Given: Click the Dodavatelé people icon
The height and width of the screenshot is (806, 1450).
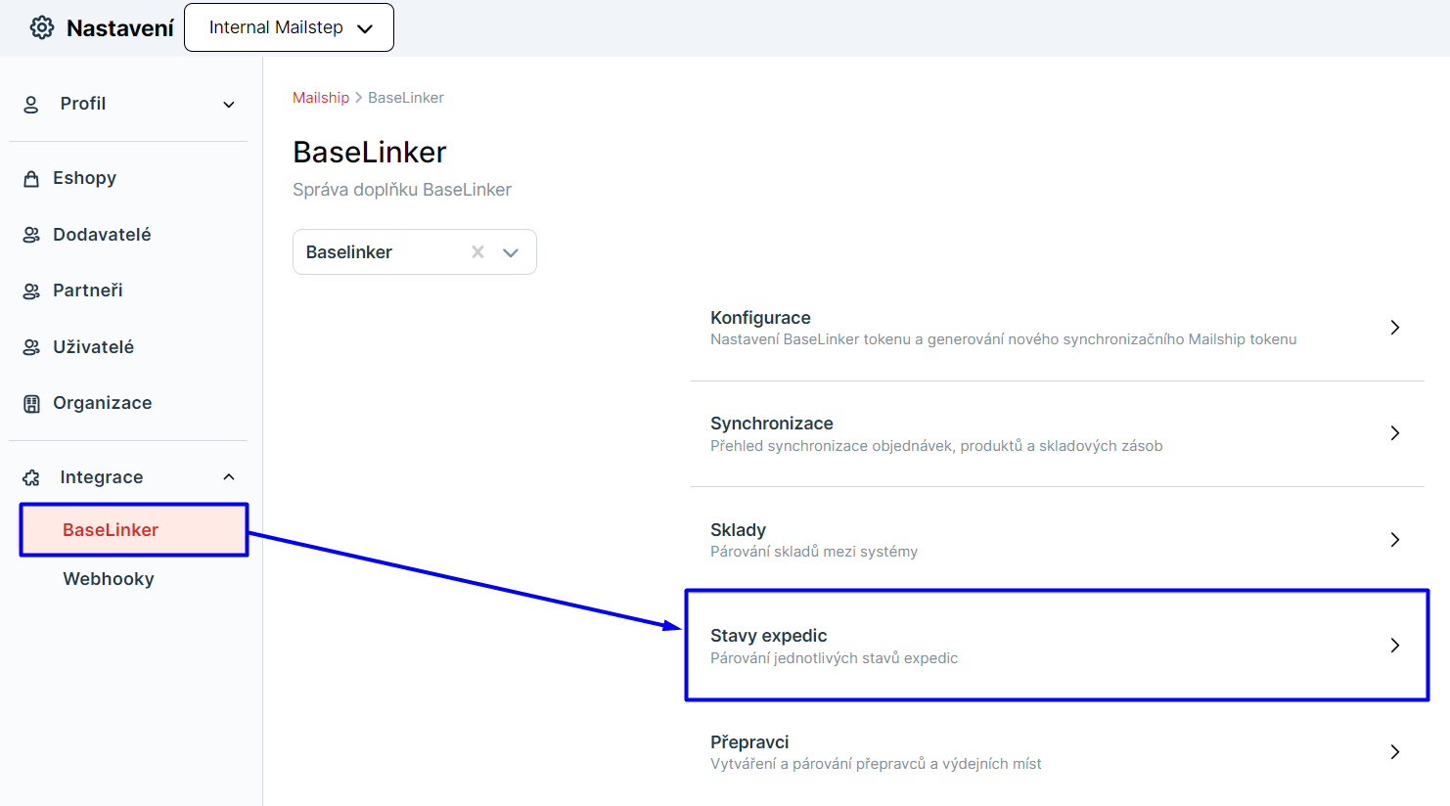Looking at the screenshot, I should [x=31, y=235].
